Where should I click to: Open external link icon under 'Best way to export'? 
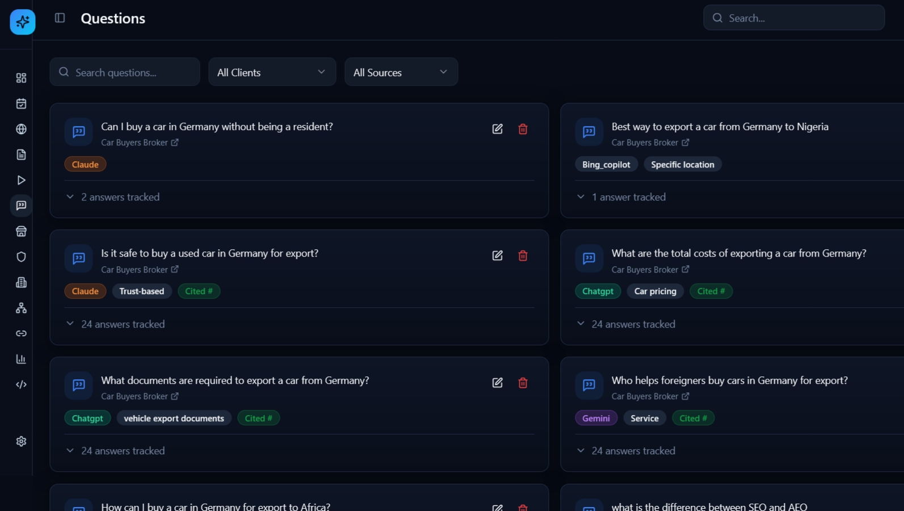[686, 143]
